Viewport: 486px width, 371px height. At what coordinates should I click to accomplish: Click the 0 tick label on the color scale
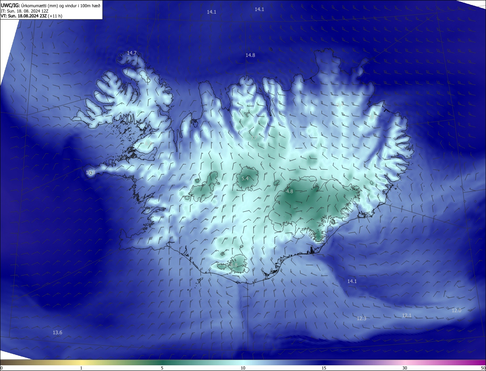tap(2, 368)
